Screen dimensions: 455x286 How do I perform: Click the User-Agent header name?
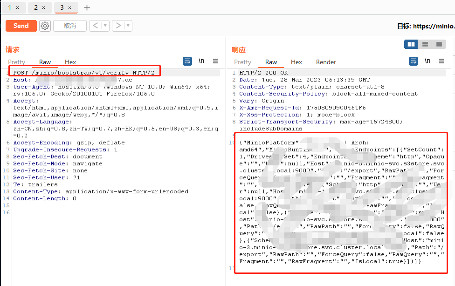[32, 87]
